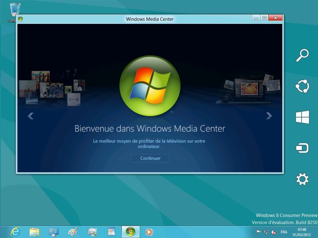Viewport: 318px width, 238px height.
Task: Click the Action Center flag icon
Action: (x=258, y=232)
